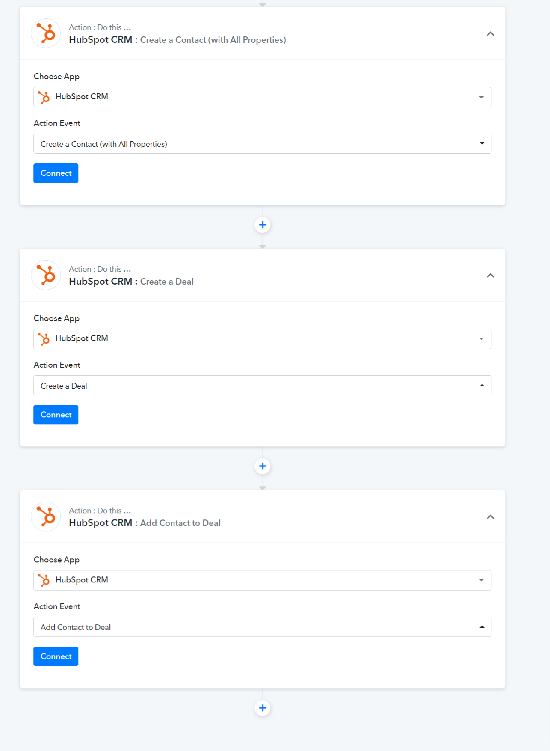
Task: Open the Add Contact to Deal action event dropdown
Action: (x=262, y=627)
